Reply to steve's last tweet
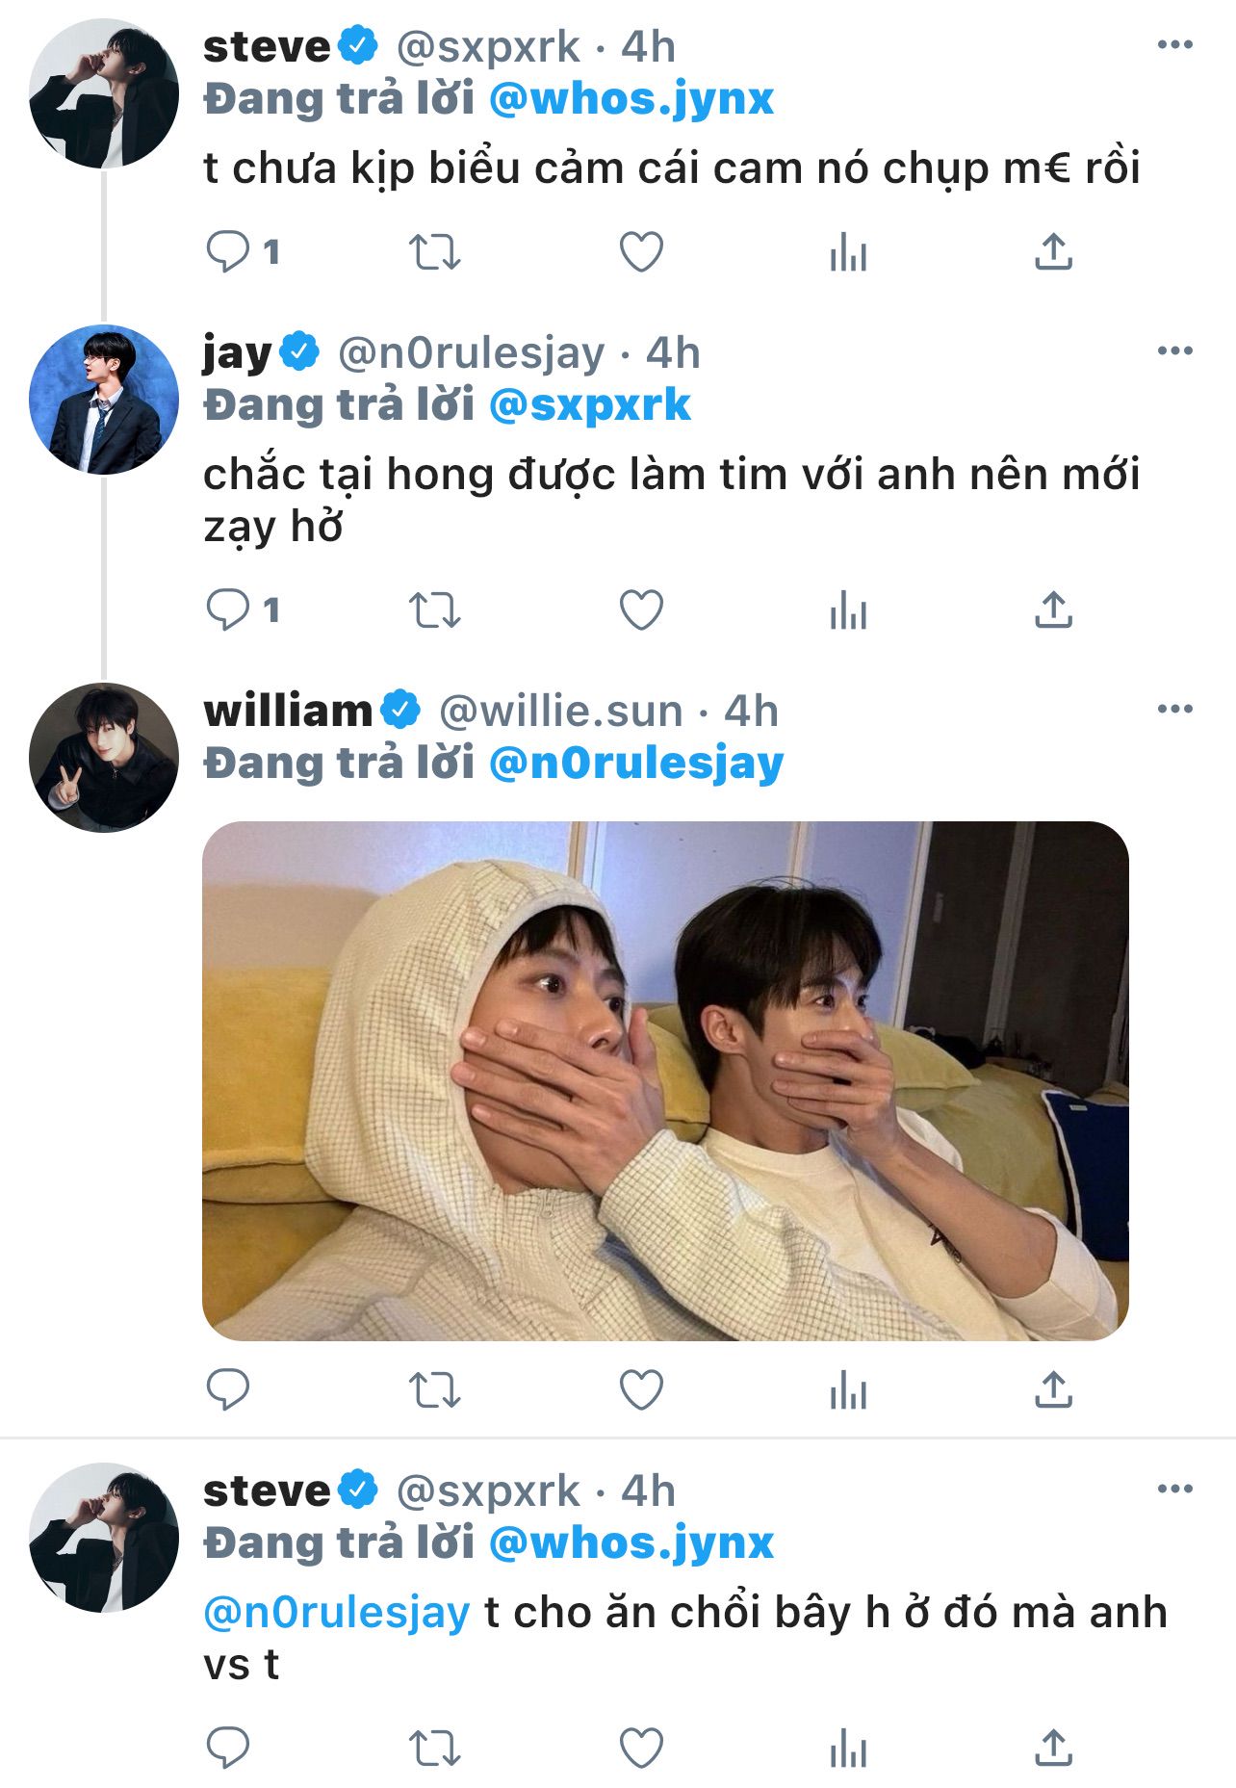The image size is (1236, 1788). tap(228, 1748)
